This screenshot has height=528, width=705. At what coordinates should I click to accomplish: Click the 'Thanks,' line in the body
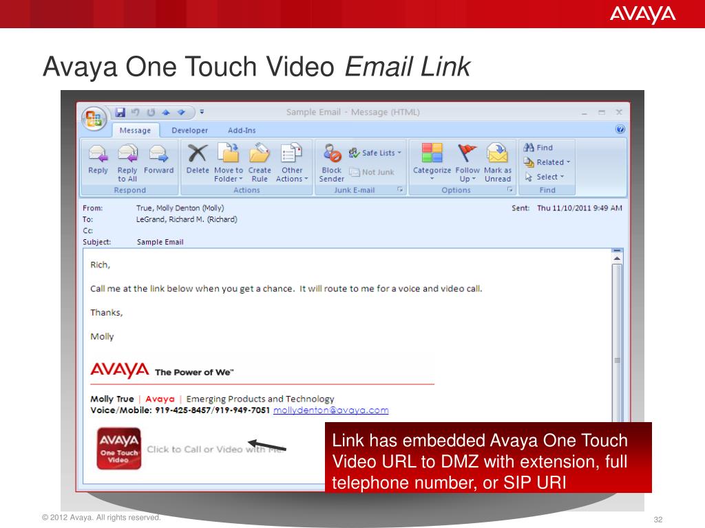point(107,313)
